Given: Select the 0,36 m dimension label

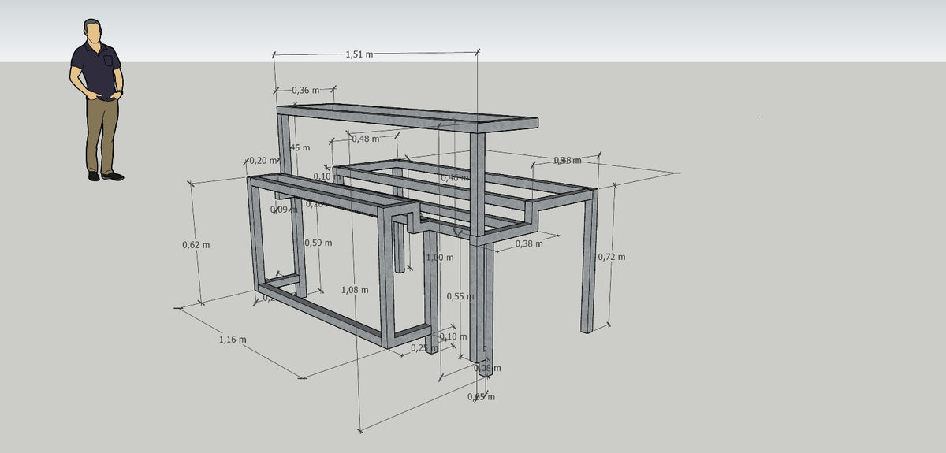Looking at the screenshot, I should [x=305, y=91].
